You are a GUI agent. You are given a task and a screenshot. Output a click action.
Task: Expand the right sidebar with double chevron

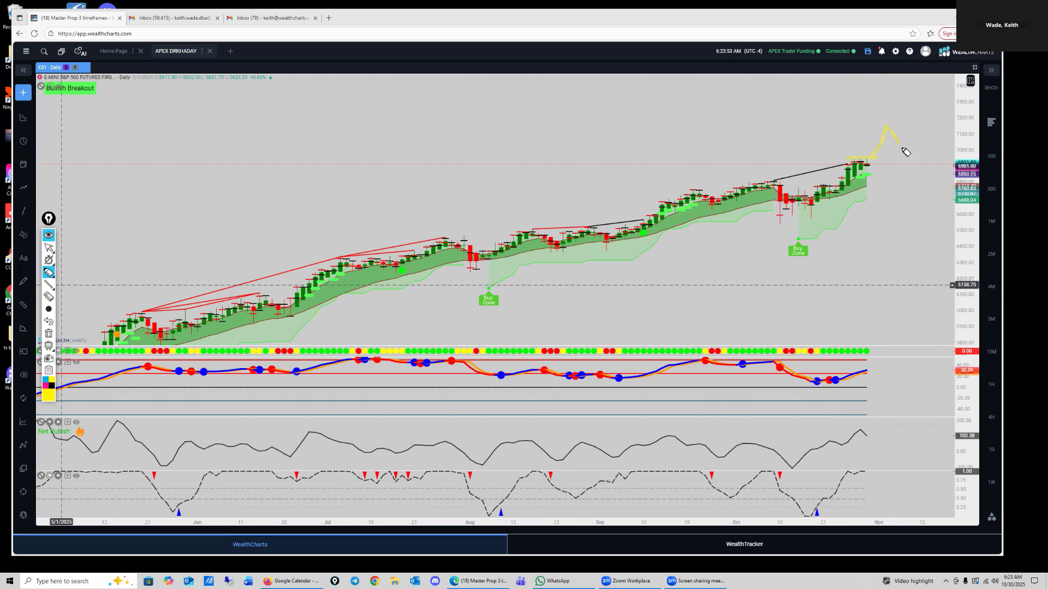[991, 70]
